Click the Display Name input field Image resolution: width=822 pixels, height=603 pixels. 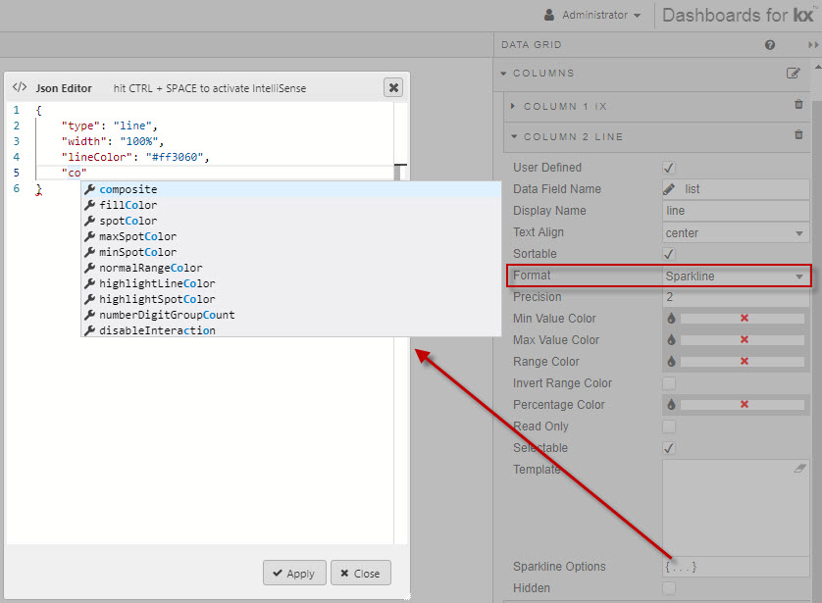(x=735, y=211)
